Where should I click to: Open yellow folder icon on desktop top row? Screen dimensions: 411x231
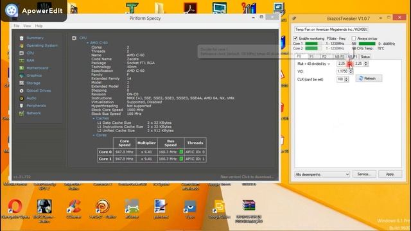(x=159, y=8)
